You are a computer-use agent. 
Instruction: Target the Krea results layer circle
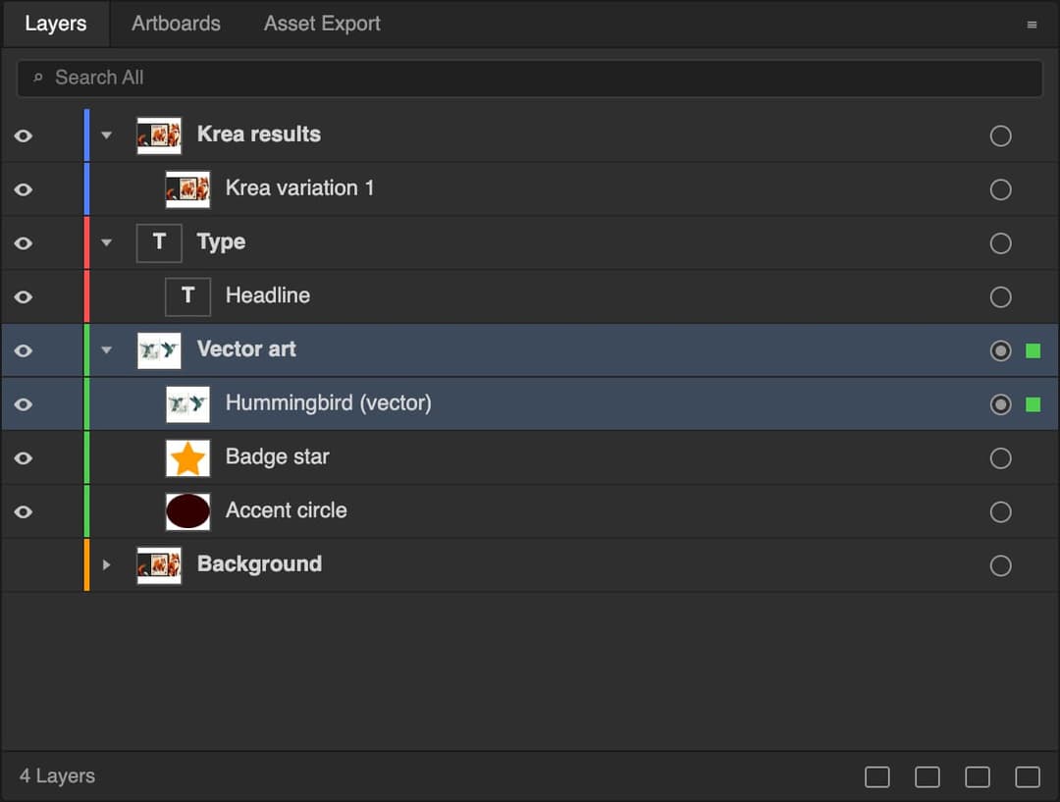tap(1000, 135)
